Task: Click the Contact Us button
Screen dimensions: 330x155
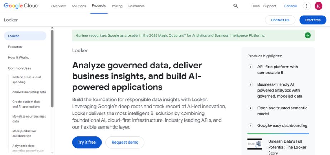Action: [x=280, y=20]
